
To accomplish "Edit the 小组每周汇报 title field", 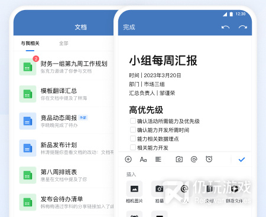I will click(x=163, y=60).
